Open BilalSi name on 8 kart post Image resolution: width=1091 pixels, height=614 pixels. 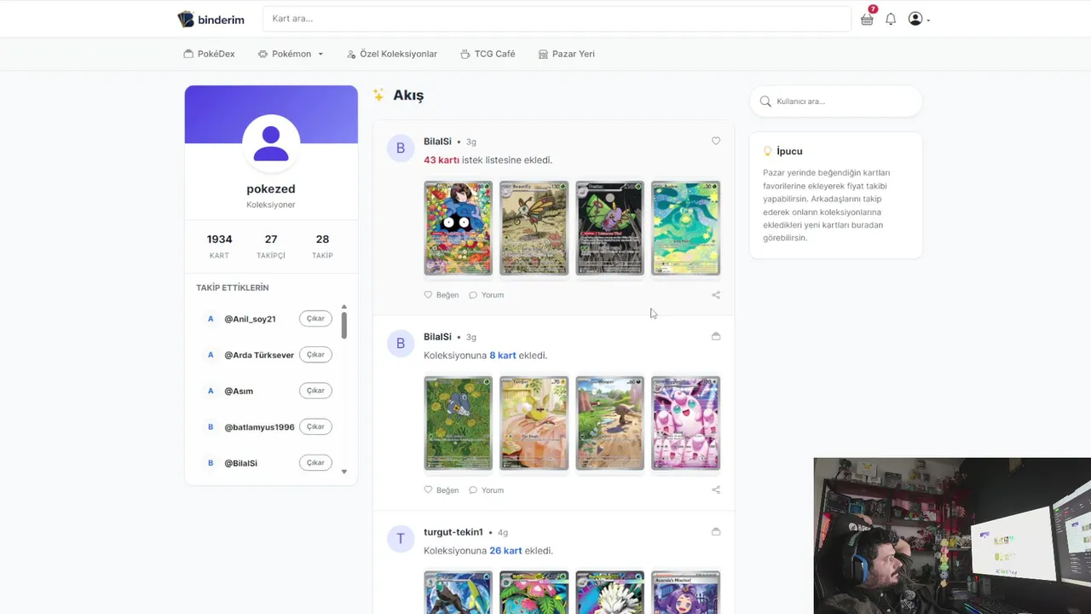tap(437, 337)
